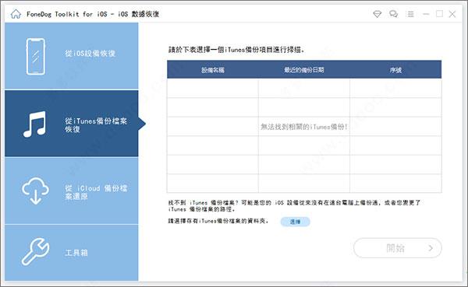Click the wrench toolbox icon
This screenshot has height=287, width=468.
[35, 251]
